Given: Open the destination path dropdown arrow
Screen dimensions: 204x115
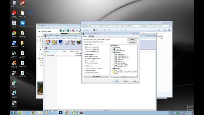Looking at the screenshot, I should coord(125,42).
